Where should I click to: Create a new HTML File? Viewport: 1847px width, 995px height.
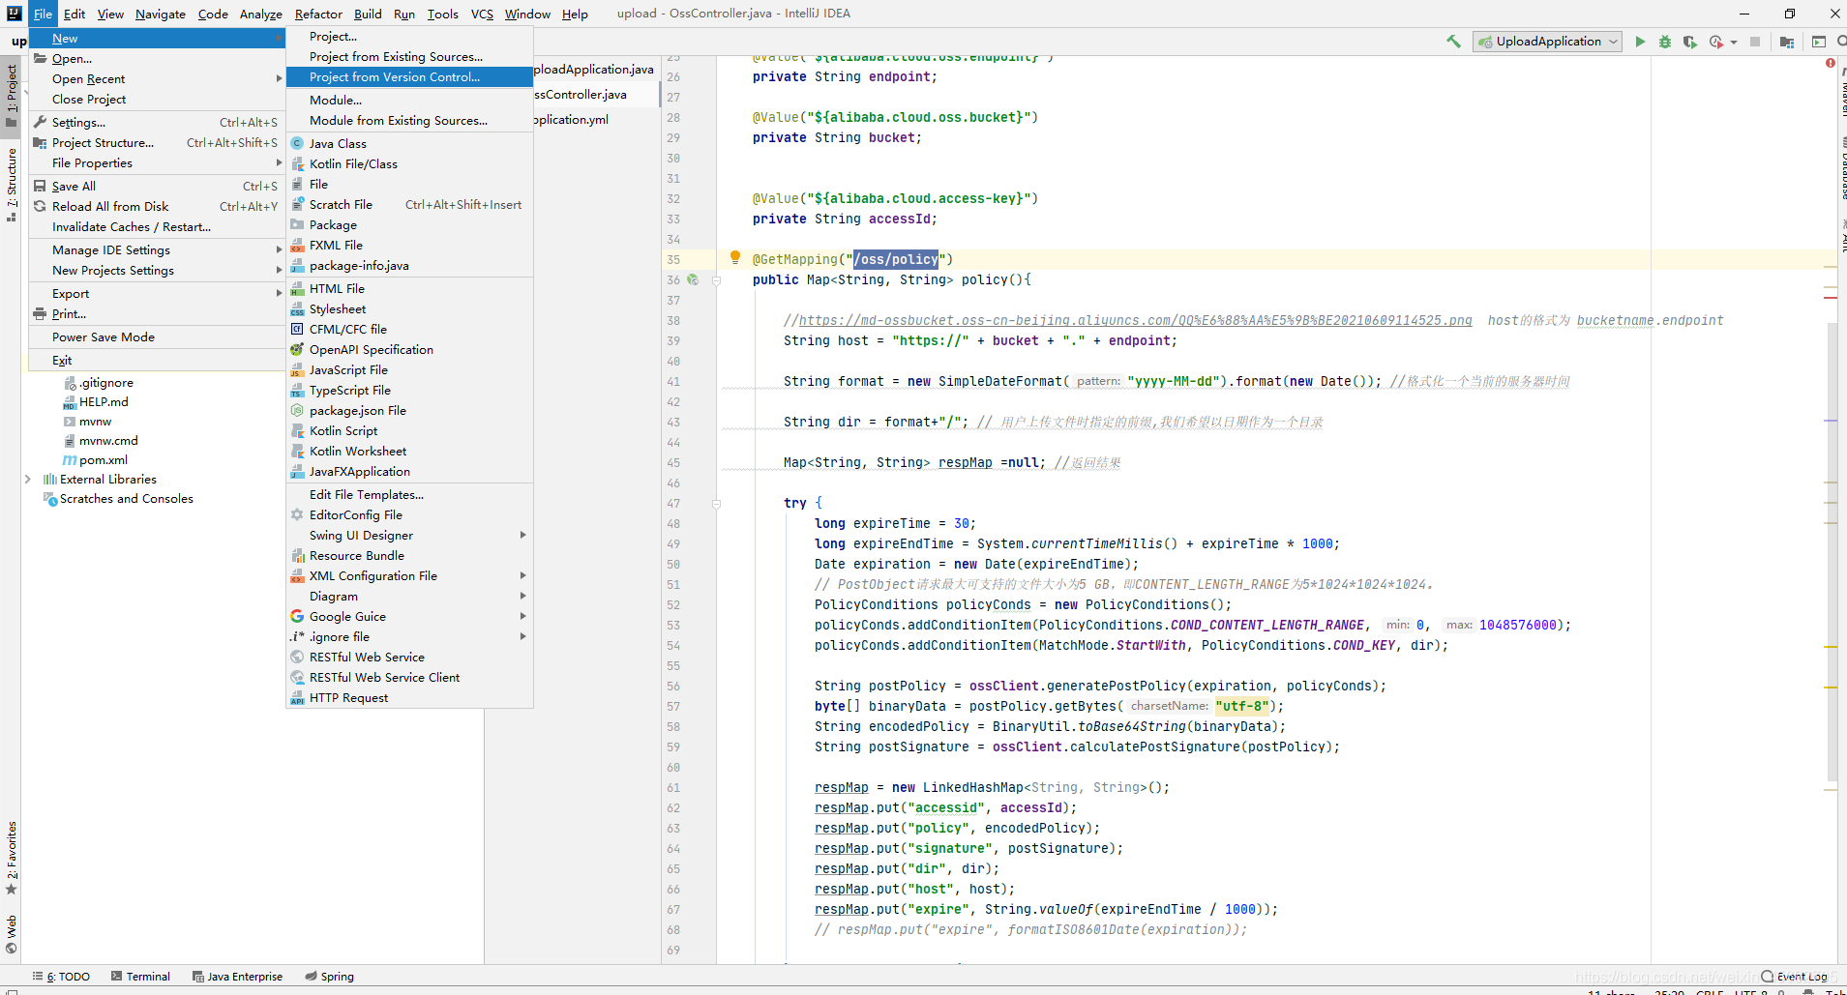click(410, 288)
